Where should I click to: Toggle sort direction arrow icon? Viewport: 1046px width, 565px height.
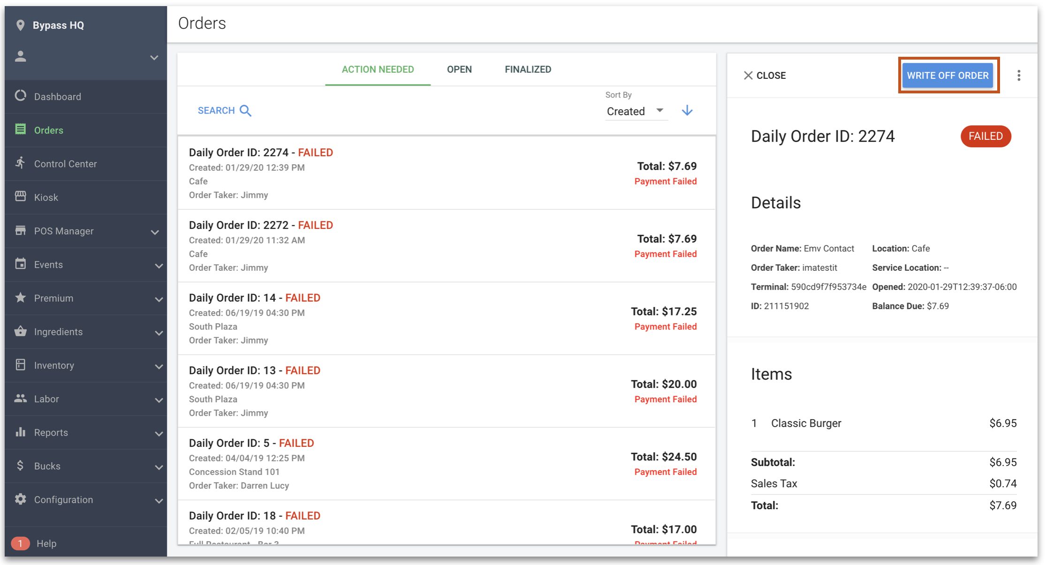687,111
